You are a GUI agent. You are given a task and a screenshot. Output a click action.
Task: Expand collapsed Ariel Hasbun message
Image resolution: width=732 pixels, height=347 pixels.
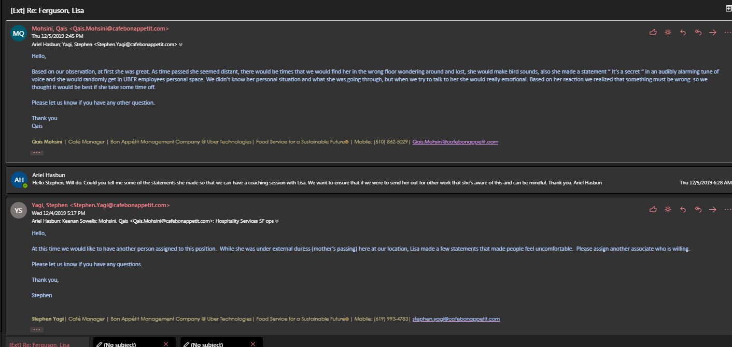click(x=316, y=179)
